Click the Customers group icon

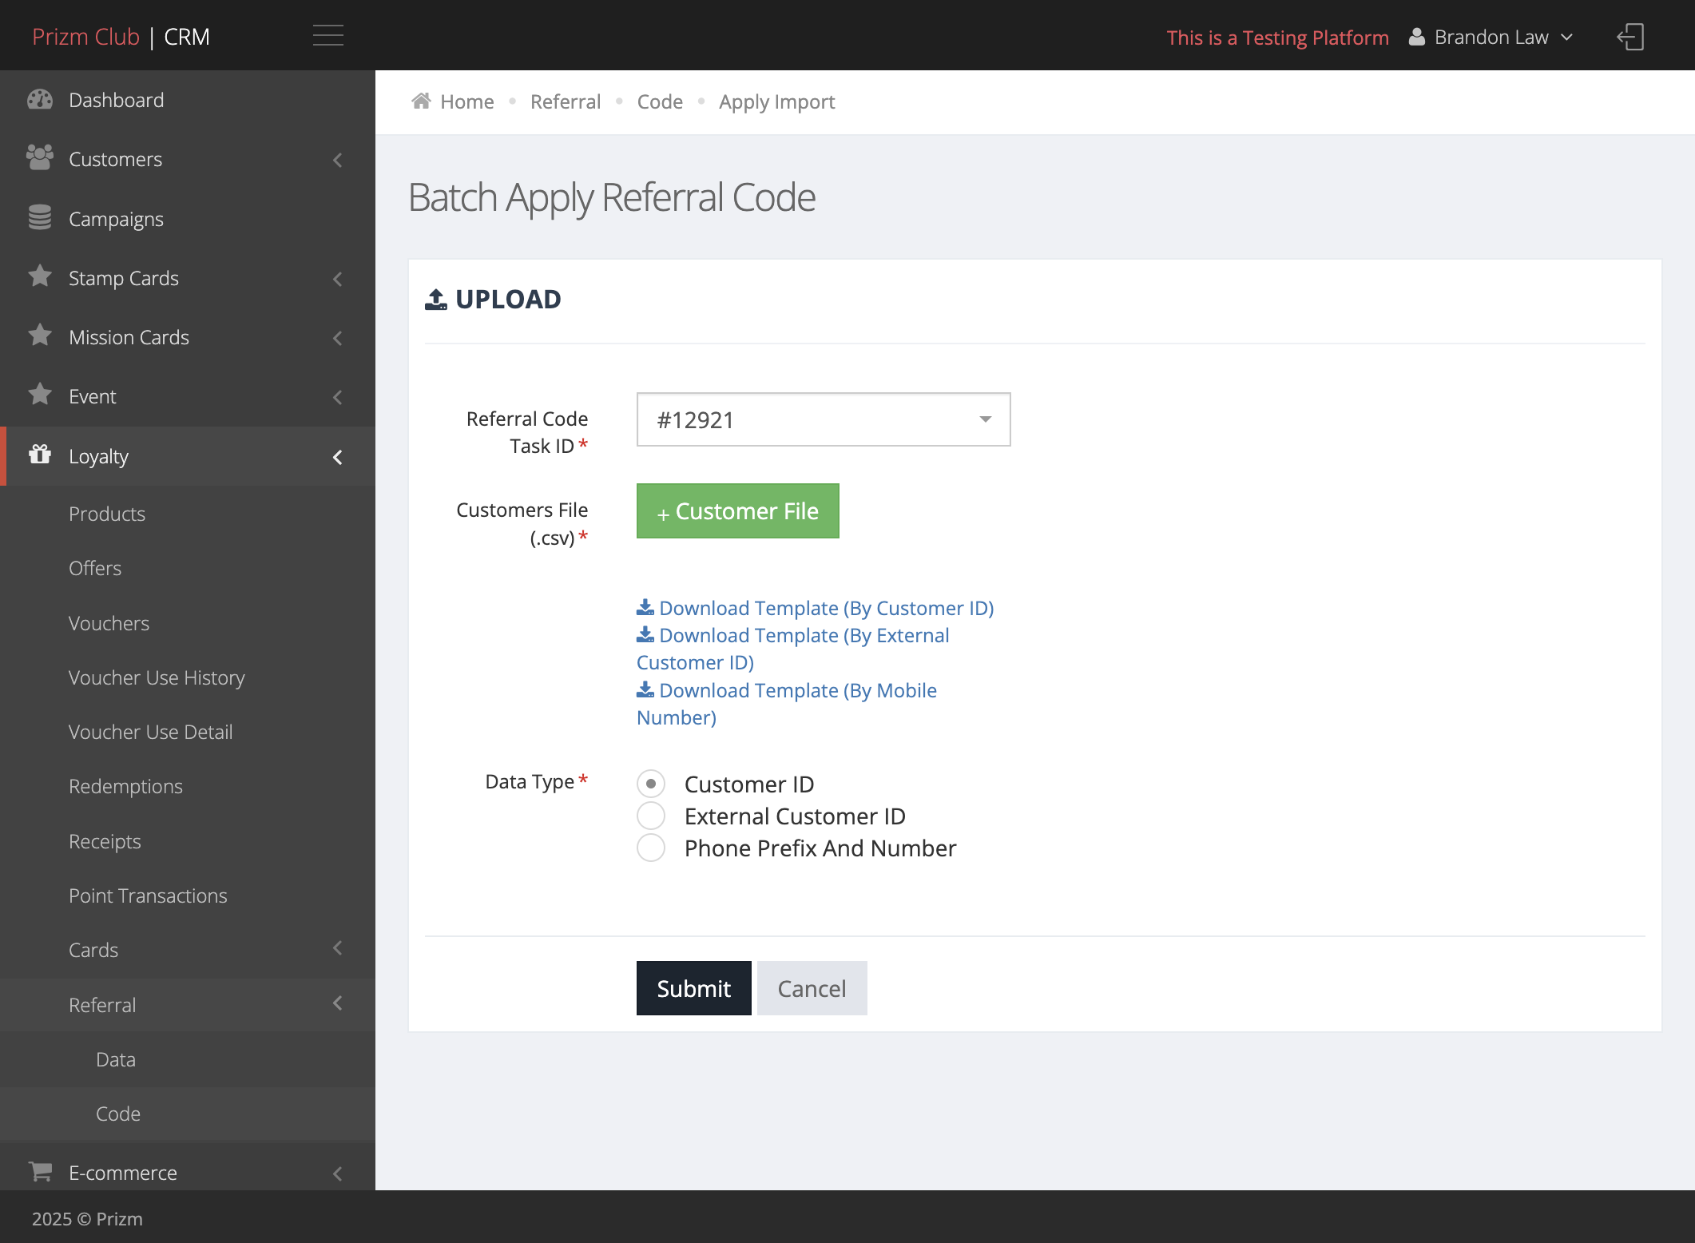(39, 158)
